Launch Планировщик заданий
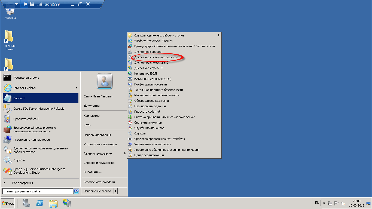 tap(174, 106)
